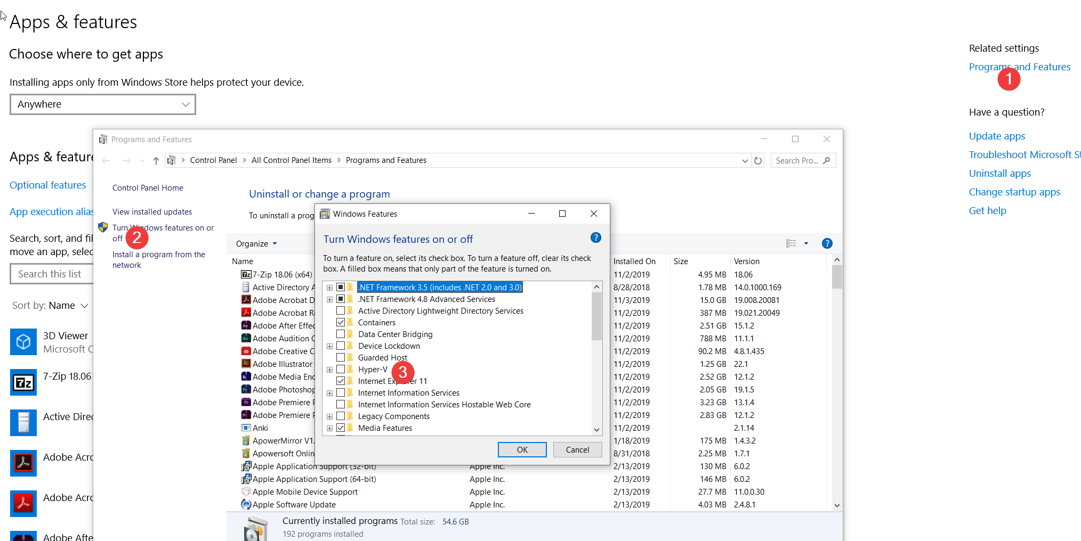Screen dimensions: 1081x541
Task: Click the Version column header
Action: coord(746,261)
